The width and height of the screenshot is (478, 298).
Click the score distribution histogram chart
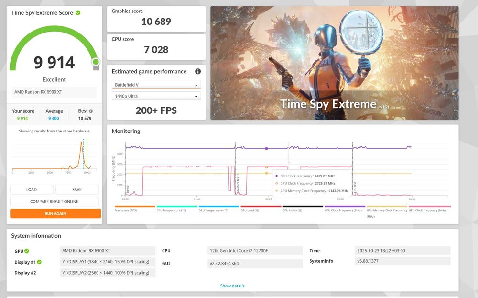click(54, 155)
